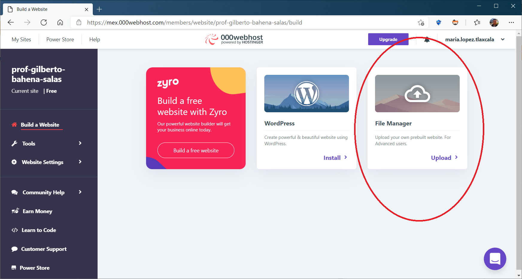Open the orange-haired avatar extension

(x=455, y=22)
